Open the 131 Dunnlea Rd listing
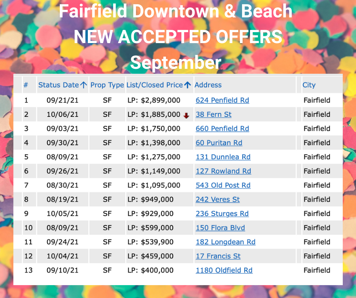 pos(223,157)
